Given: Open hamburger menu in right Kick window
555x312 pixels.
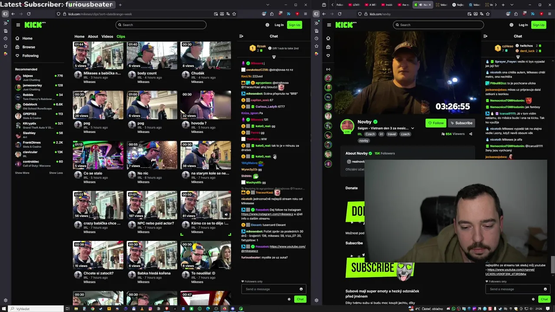Looking at the screenshot, I should [x=329, y=25].
